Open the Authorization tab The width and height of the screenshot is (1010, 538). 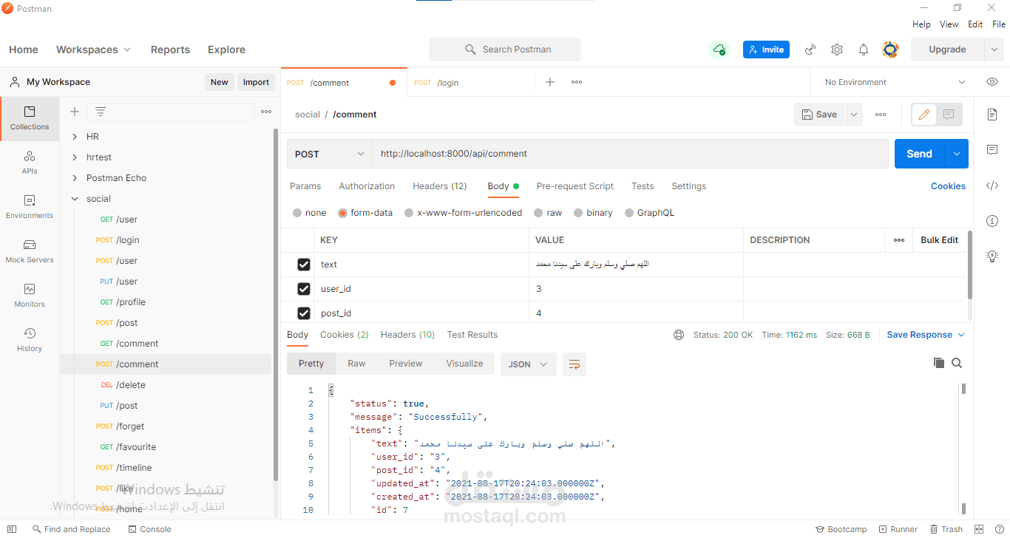pyautogui.click(x=367, y=186)
